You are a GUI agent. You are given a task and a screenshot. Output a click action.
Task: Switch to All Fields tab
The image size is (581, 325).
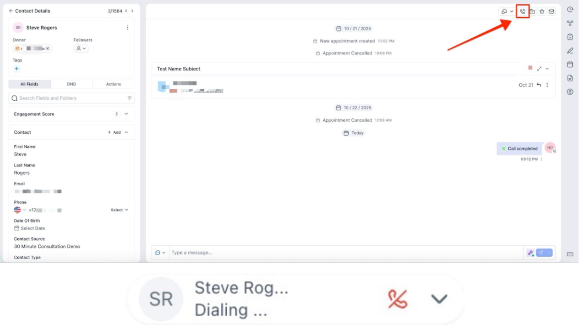pos(29,84)
